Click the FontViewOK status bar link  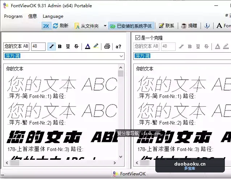tap(129, 174)
